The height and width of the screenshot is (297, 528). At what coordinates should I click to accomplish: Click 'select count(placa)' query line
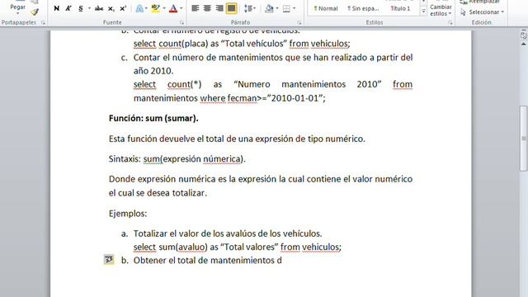[242, 44]
